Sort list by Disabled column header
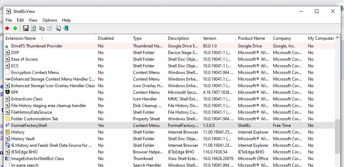 [x=106, y=38]
